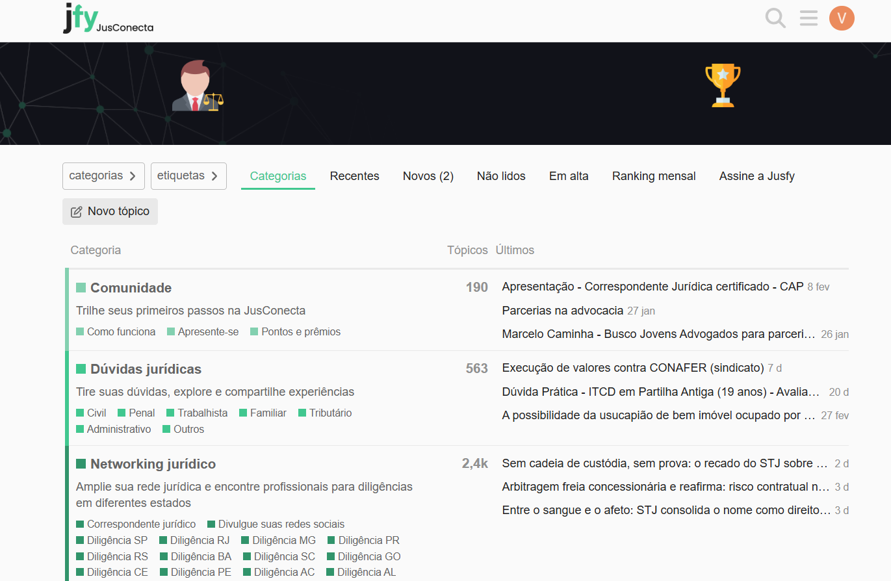Click the green square beside Comunidade
The height and width of the screenshot is (581, 891).
(81, 288)
